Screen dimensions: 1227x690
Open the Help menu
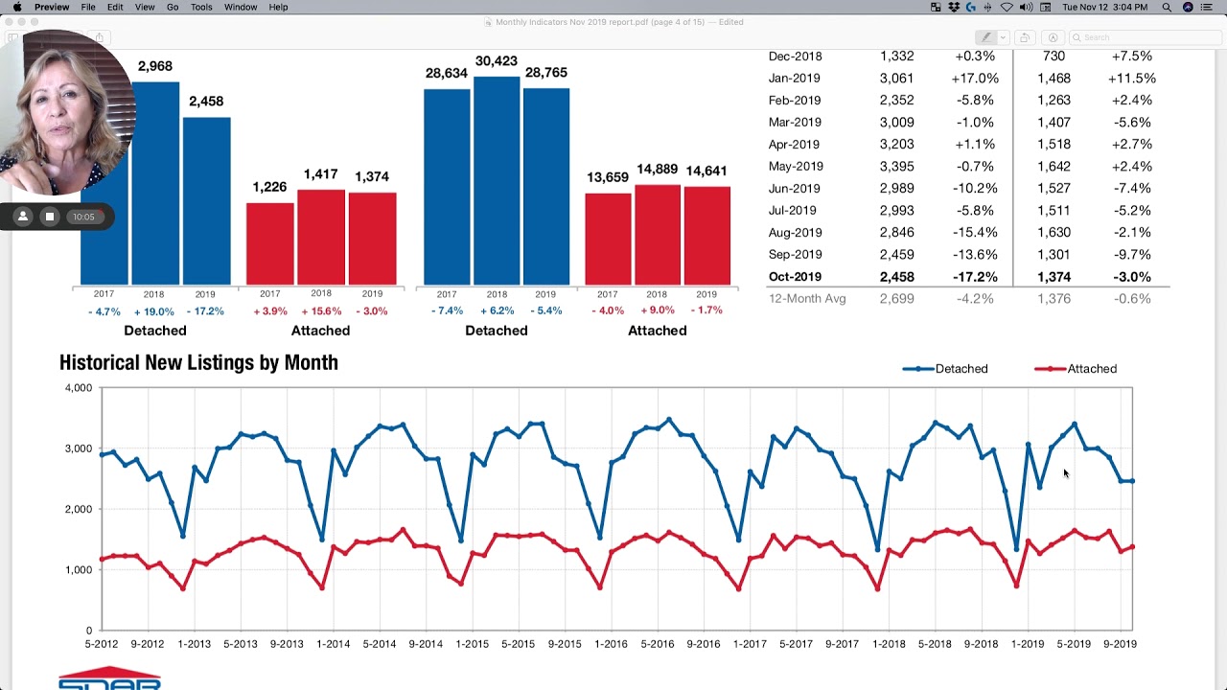click(x=278, y=7)
